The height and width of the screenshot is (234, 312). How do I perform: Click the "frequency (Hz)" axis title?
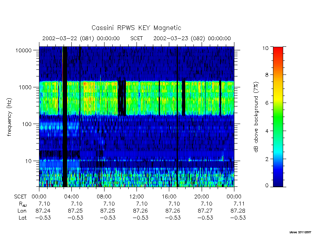[x=9, y=117]
